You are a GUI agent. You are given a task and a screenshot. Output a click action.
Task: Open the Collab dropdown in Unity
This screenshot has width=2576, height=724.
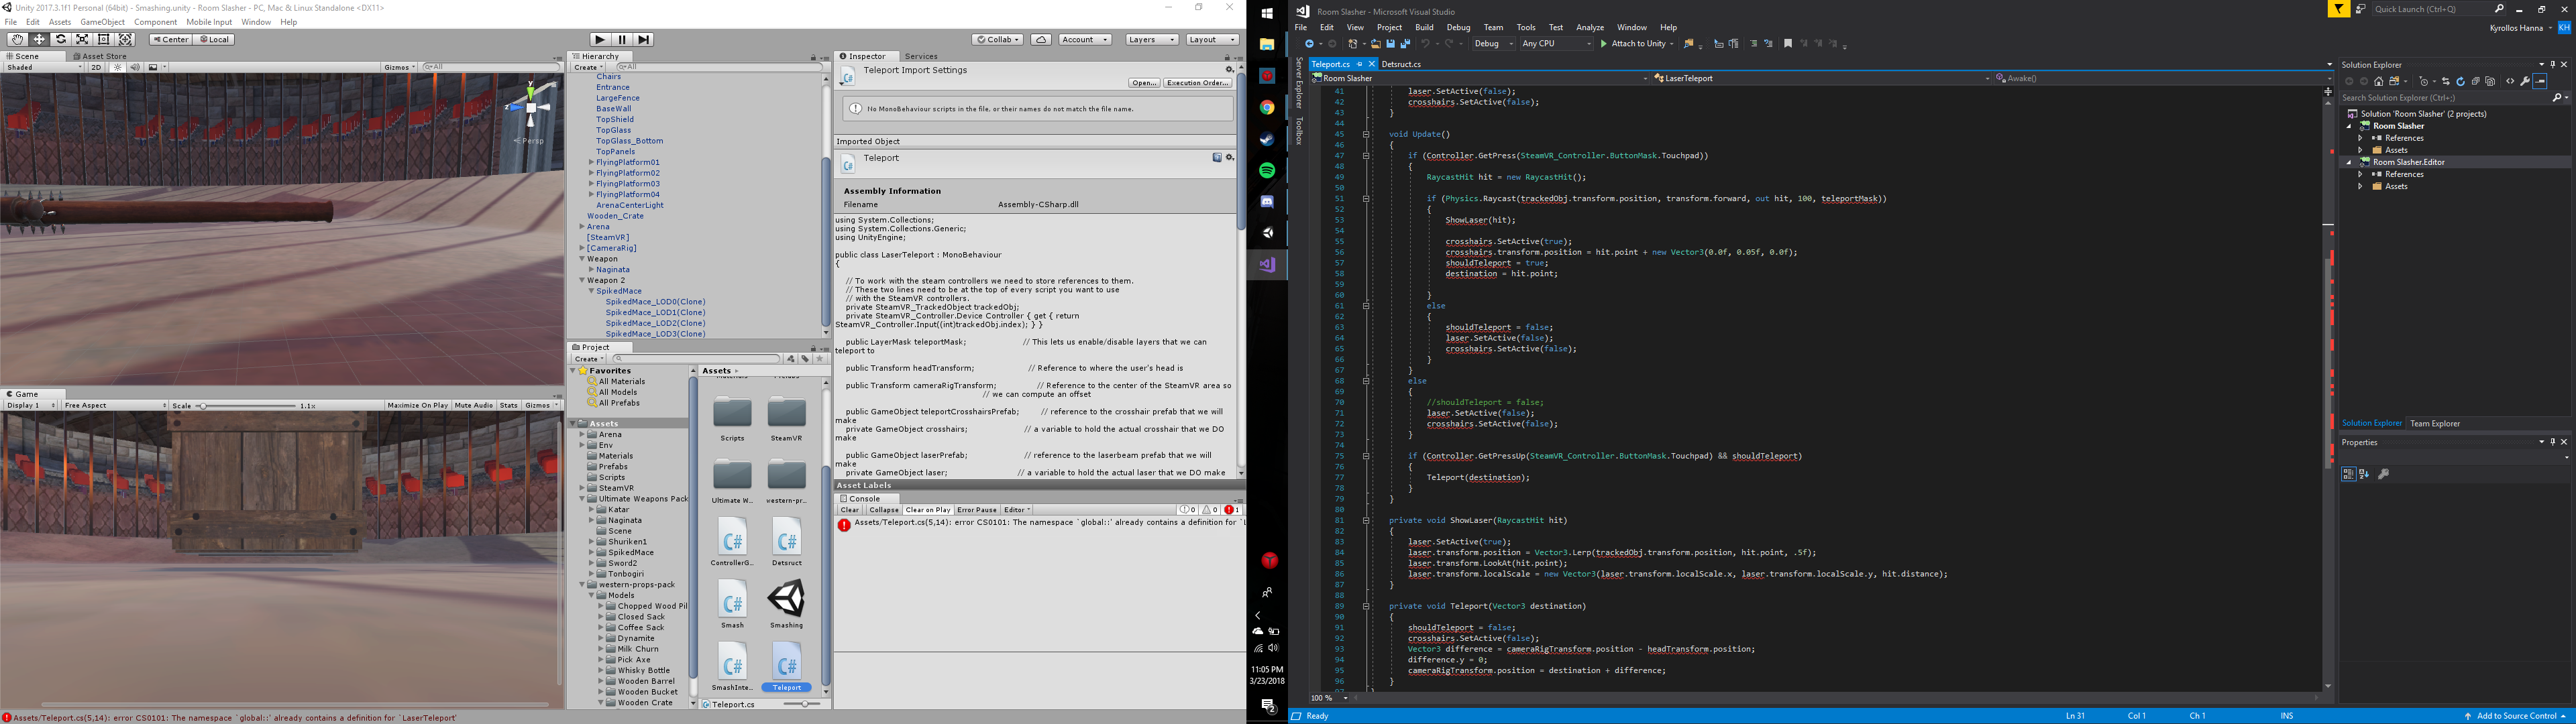pos(997,39)
